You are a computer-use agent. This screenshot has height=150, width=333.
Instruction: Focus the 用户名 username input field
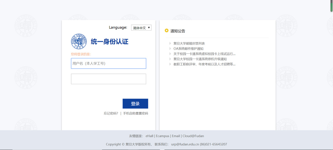108,63
